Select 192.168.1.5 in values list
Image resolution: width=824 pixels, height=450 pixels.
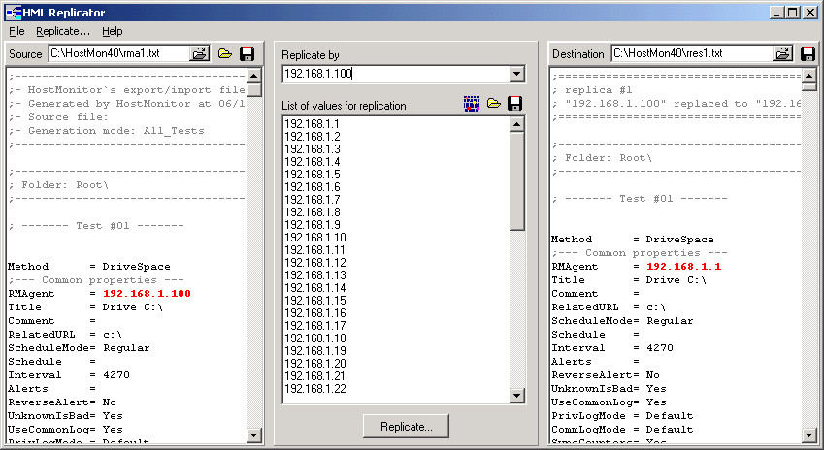(x=313, y=175)
